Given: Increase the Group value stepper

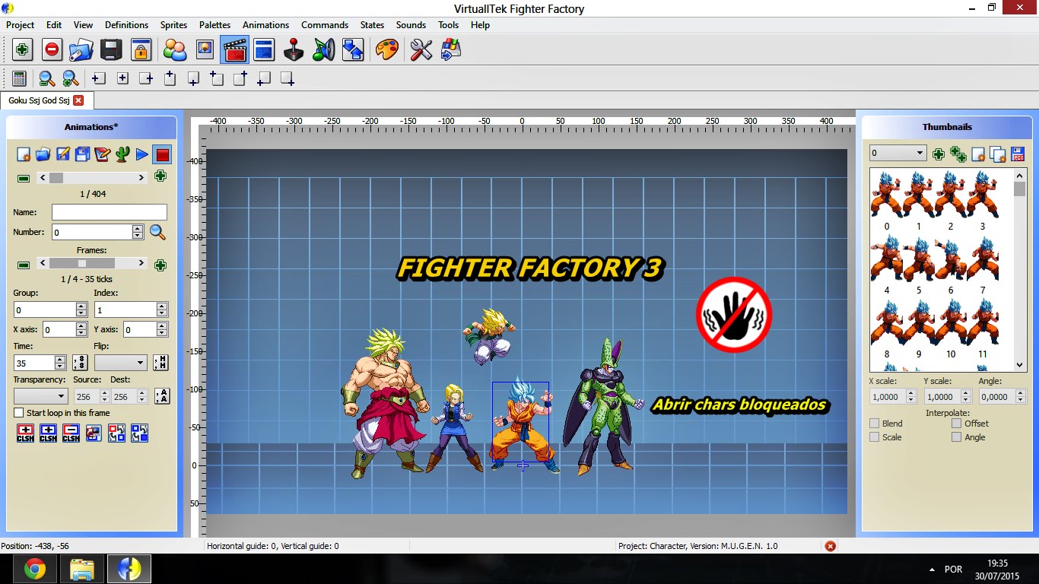Looking at the screenshot, I should [x=81, y=306].
